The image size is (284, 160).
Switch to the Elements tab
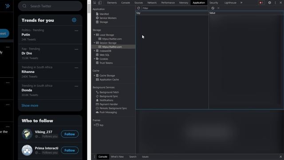112,3
